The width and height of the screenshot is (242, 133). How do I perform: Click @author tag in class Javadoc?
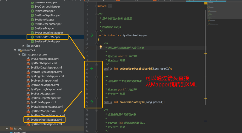[107, 27]
